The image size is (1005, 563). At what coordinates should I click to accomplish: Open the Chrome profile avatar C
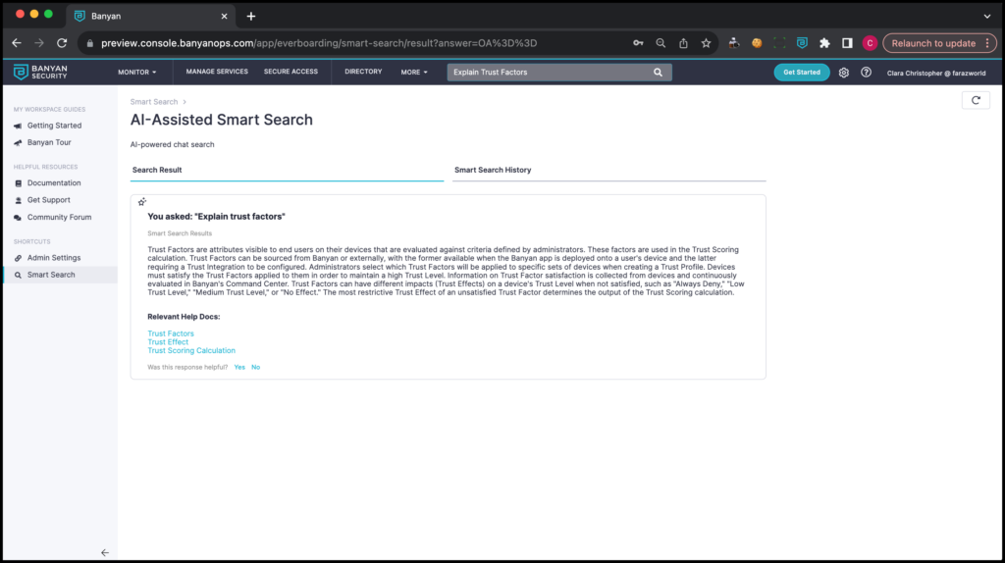tap(870, 43)
